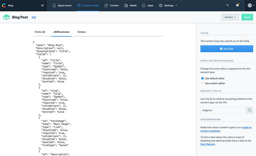The height and width of the screenshot is (156, 256).
Task: Open the help notifications icon
Action: 237,5
